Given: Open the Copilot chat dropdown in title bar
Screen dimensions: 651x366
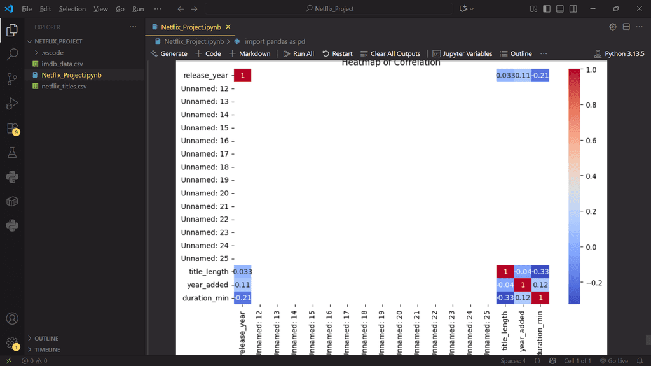Looking at the screenshot, I should 466,9.
